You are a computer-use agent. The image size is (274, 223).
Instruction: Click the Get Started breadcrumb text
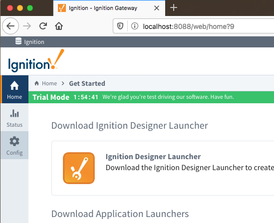click(87, 83)
